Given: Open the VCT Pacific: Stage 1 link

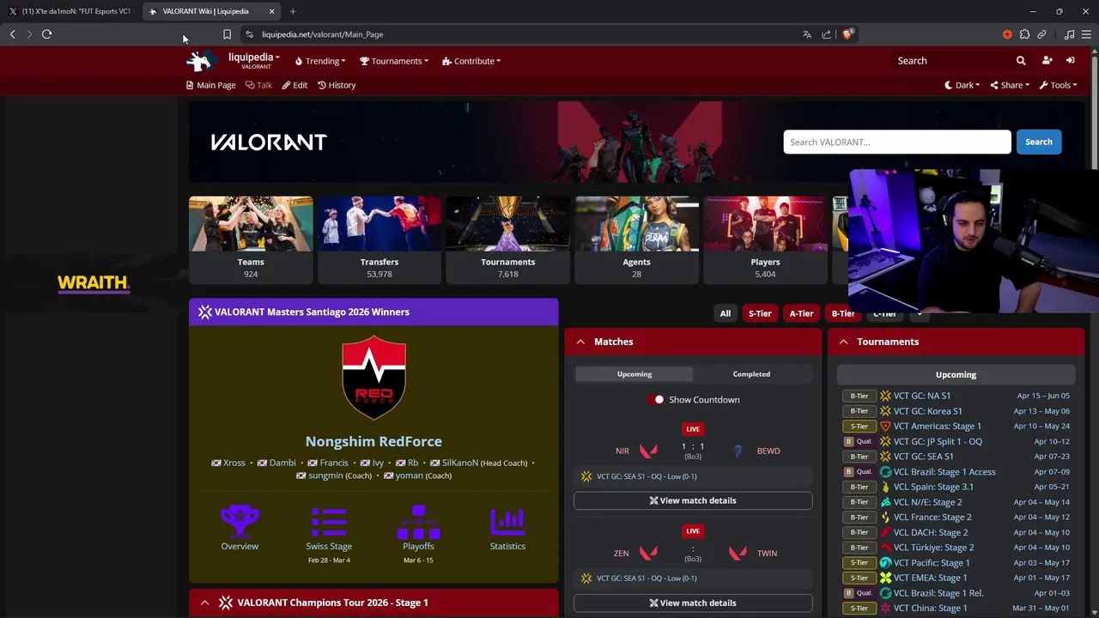Looking at the screenshot, I should [x=931, y=563].
